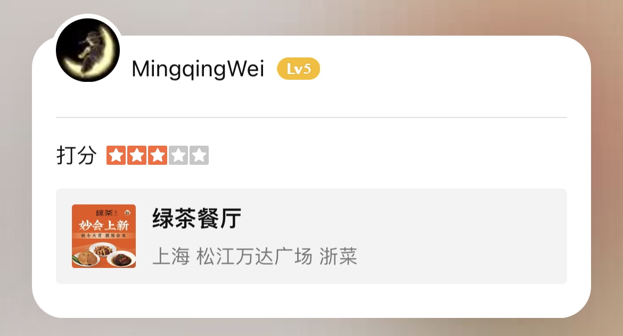Screen dimensions: 623x336
Task: Set rating to four stars
Action: [178, 155]
